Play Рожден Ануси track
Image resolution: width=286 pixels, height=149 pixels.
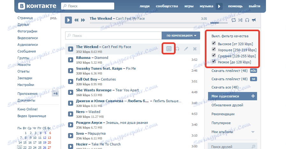(x=71, y=125)
